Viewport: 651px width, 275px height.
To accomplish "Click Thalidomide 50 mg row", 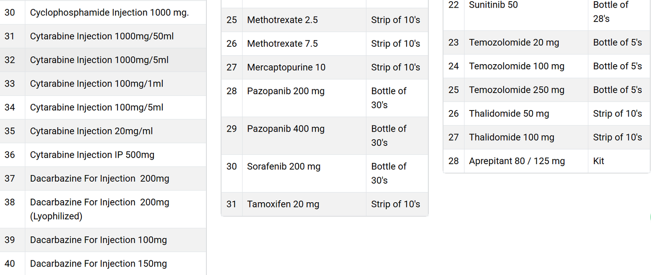I will [x=546, y=114].
